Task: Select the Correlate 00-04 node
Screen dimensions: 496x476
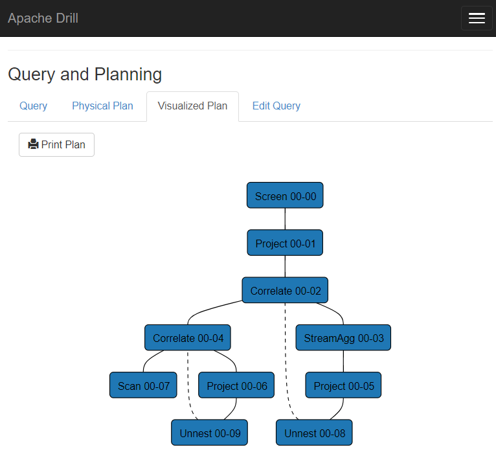Action: (188, 338)
